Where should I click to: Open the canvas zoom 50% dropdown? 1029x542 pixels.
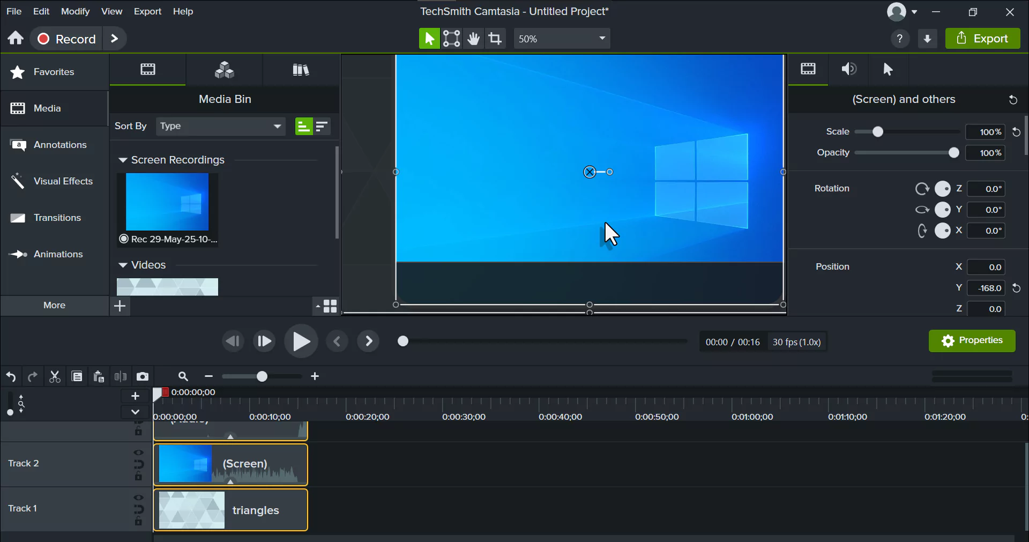coord(562,39)
